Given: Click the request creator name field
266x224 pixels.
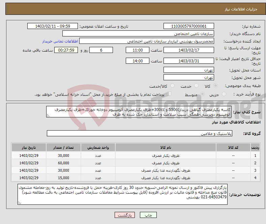Looking at the screenshot, I should (147, 41).
